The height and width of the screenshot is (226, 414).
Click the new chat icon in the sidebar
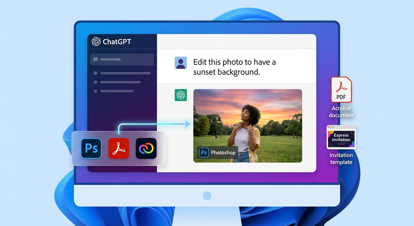coord(95,59)
